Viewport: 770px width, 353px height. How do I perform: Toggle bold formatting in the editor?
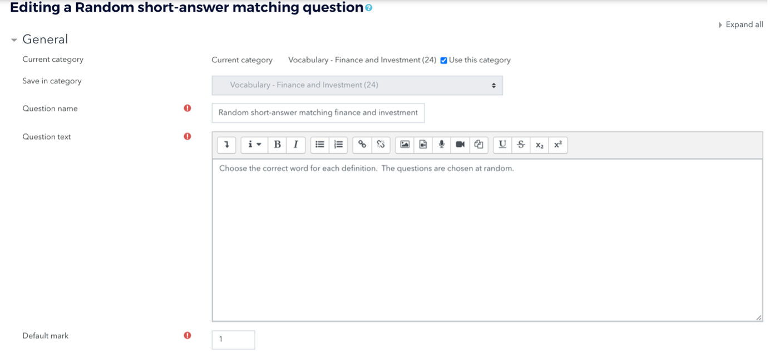click(x=277, y=145)
